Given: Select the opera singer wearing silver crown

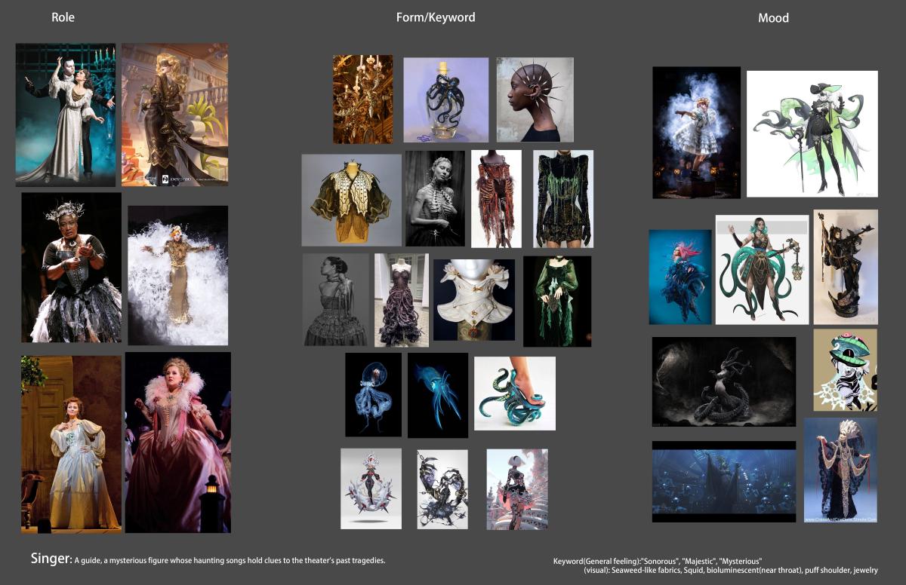Looking at the screenshot, I should pos(71,268).
